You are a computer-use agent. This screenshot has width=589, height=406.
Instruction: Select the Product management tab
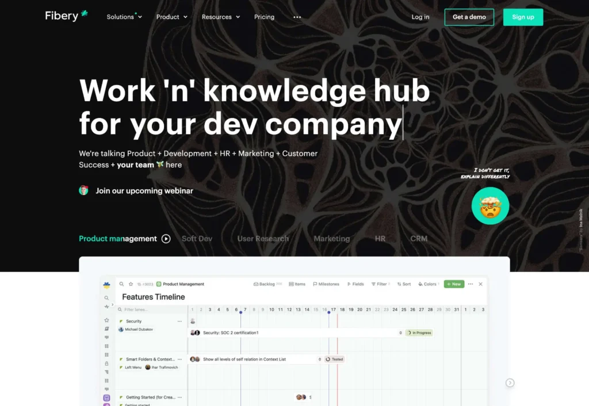pos(117,239)
